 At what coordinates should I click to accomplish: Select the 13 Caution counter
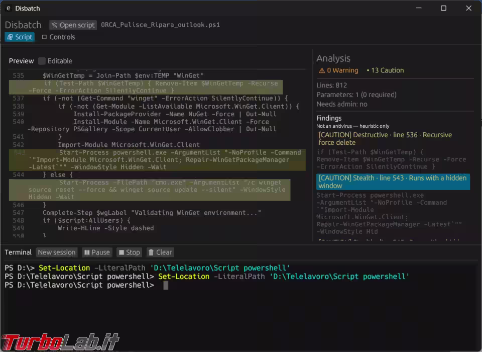tap(385, 70)
